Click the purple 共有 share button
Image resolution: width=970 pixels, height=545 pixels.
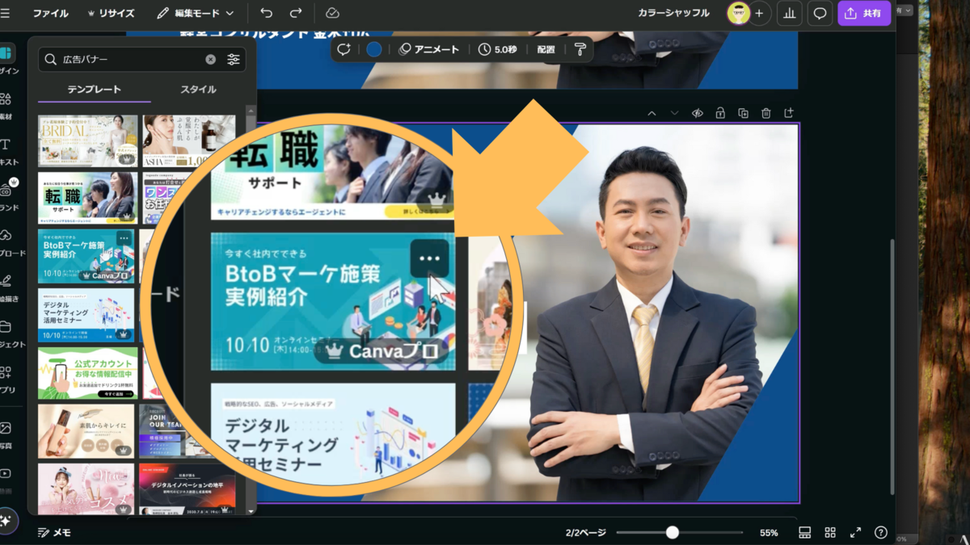point(864,14)
